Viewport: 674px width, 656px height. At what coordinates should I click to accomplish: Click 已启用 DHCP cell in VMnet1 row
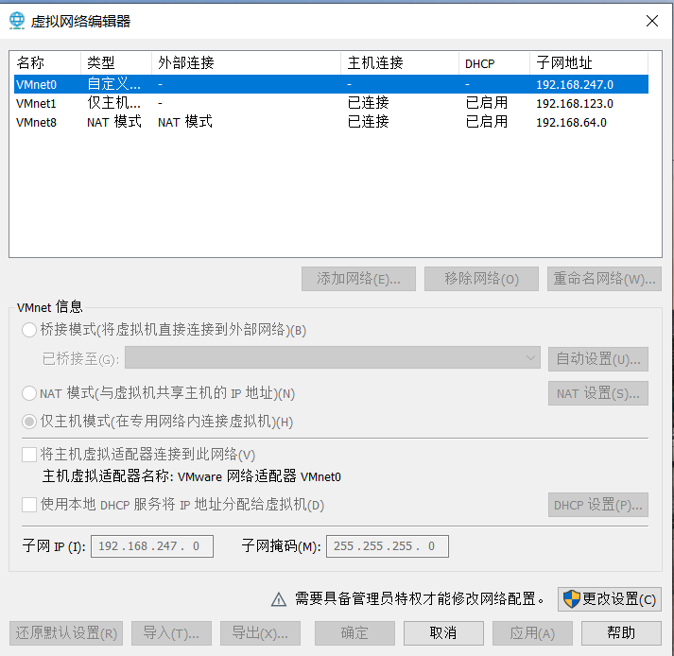point(487,103)
